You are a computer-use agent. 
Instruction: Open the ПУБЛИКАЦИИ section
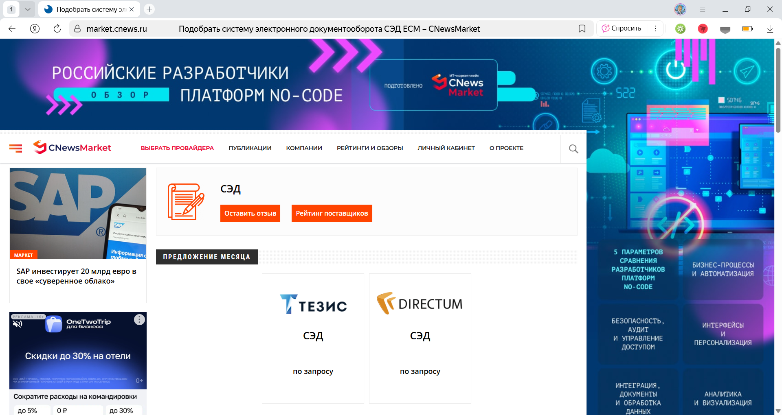pos(250,148)
